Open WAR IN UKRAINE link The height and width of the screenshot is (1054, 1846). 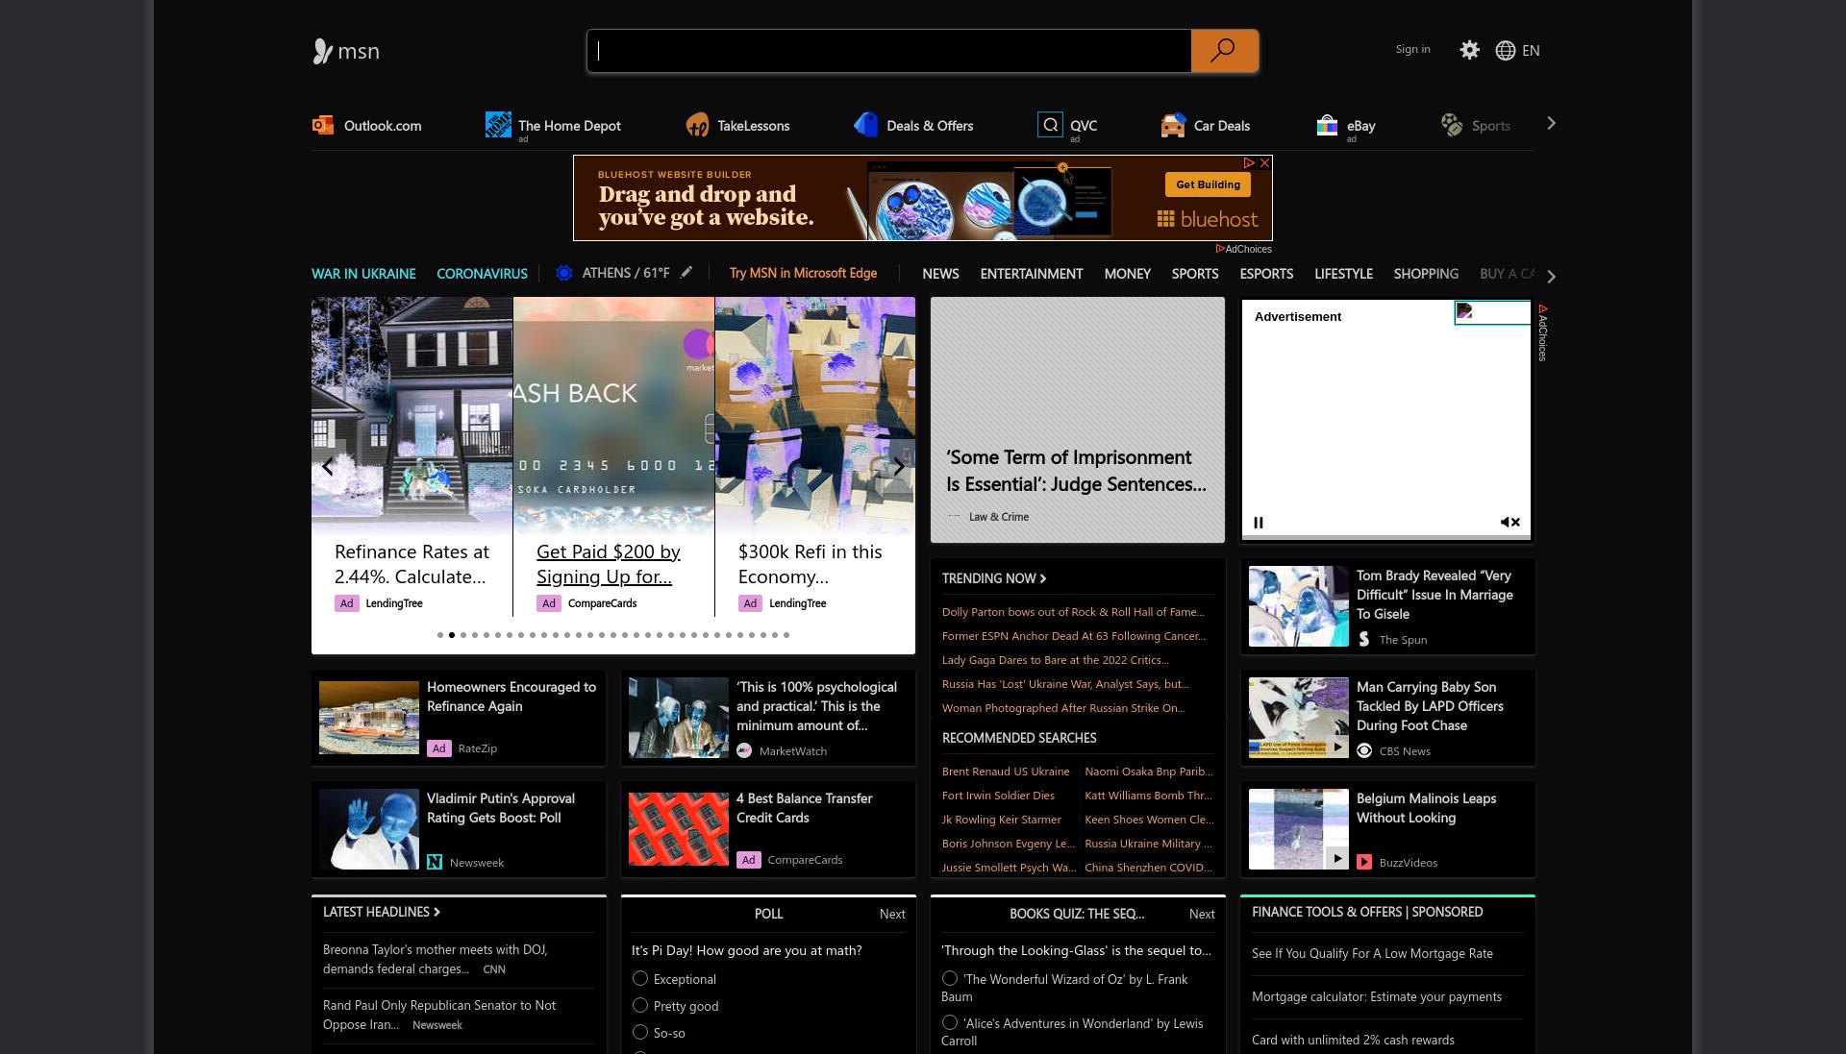click(x=363, y=274)
